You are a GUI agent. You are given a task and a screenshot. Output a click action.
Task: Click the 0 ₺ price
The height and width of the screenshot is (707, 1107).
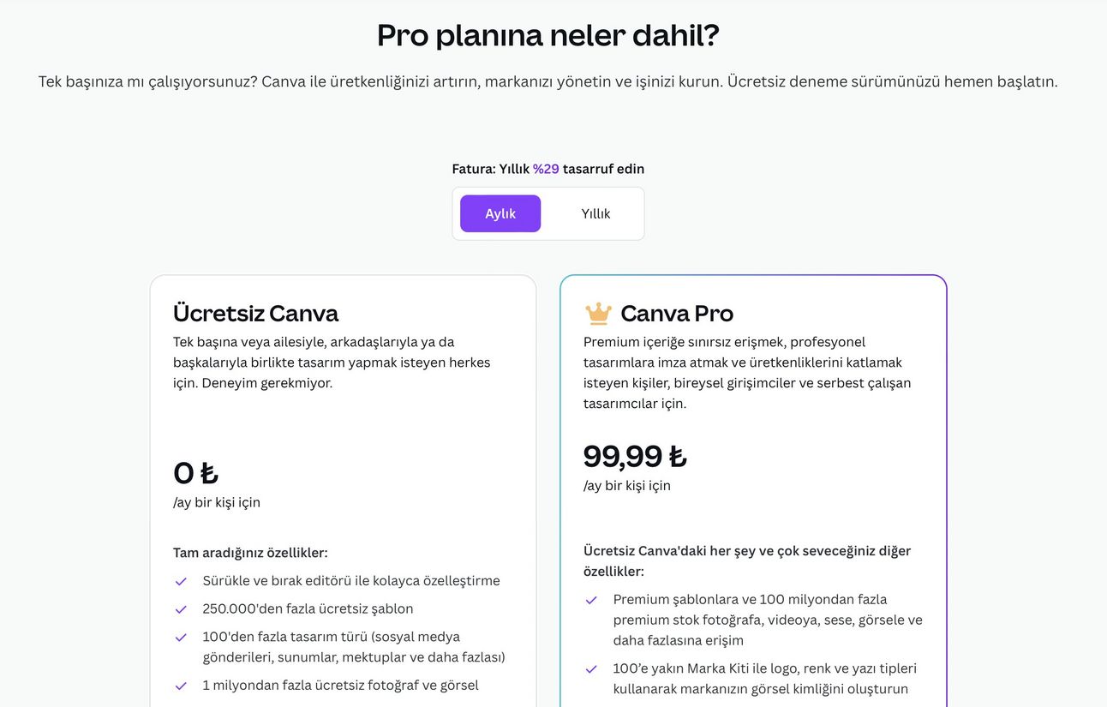(195, 473)
